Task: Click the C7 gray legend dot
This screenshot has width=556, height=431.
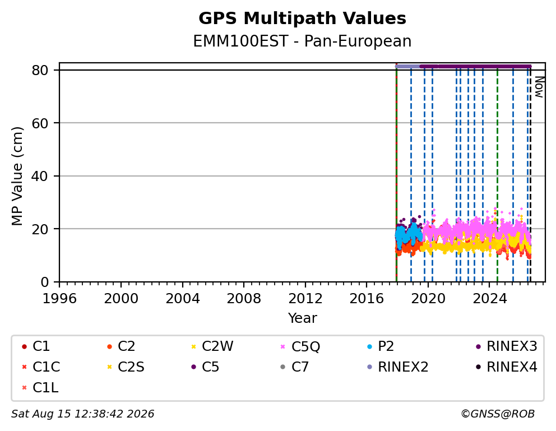Action: 282,367
